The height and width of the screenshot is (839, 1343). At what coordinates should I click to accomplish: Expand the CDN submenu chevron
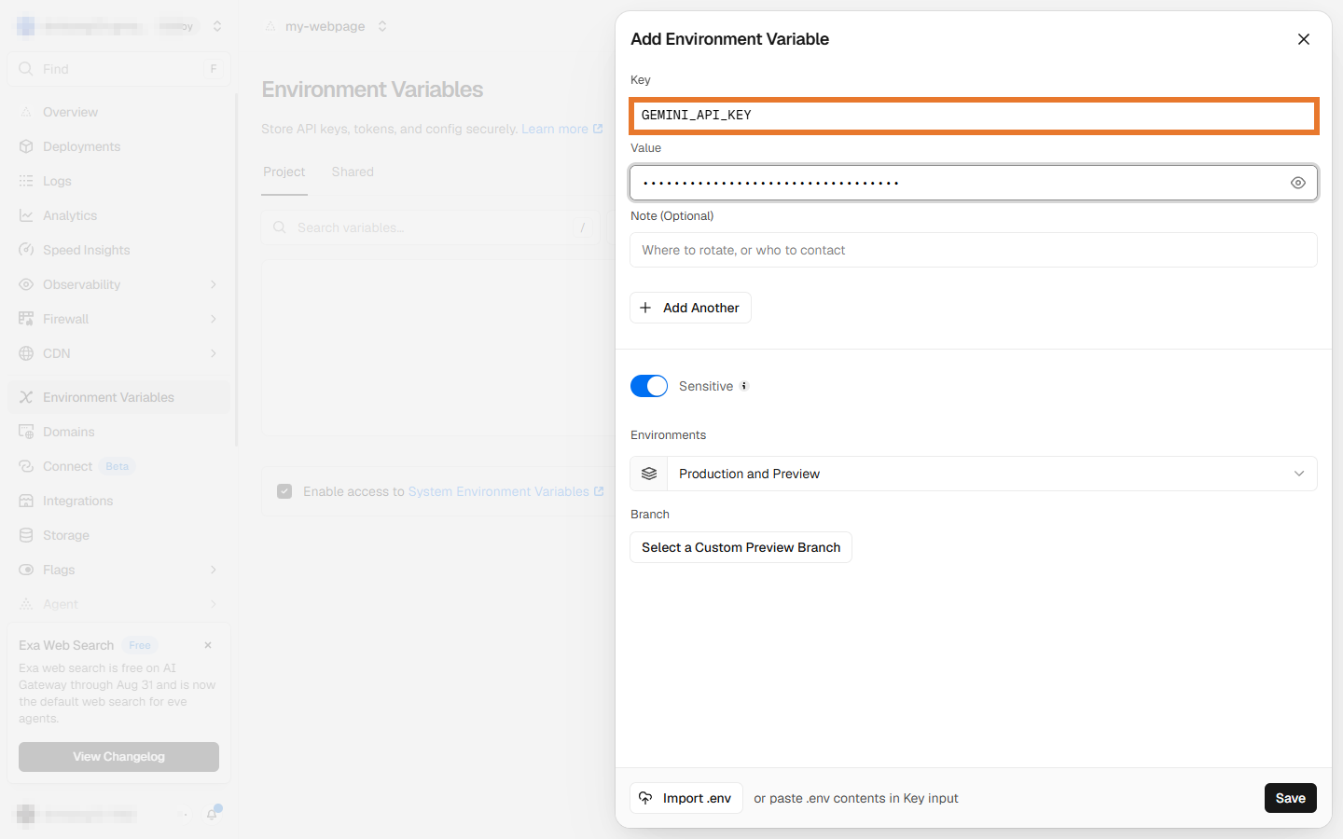(x=214, y=353)
